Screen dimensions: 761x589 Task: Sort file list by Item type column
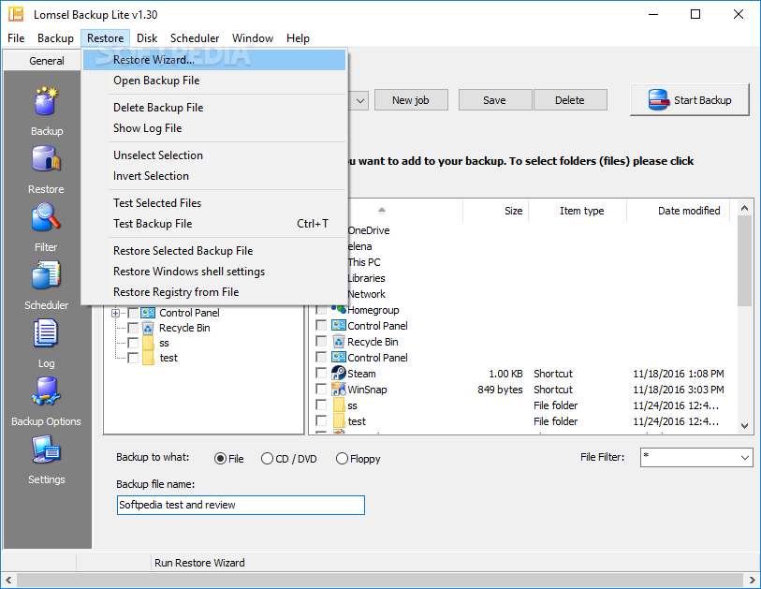pos(578,211)
